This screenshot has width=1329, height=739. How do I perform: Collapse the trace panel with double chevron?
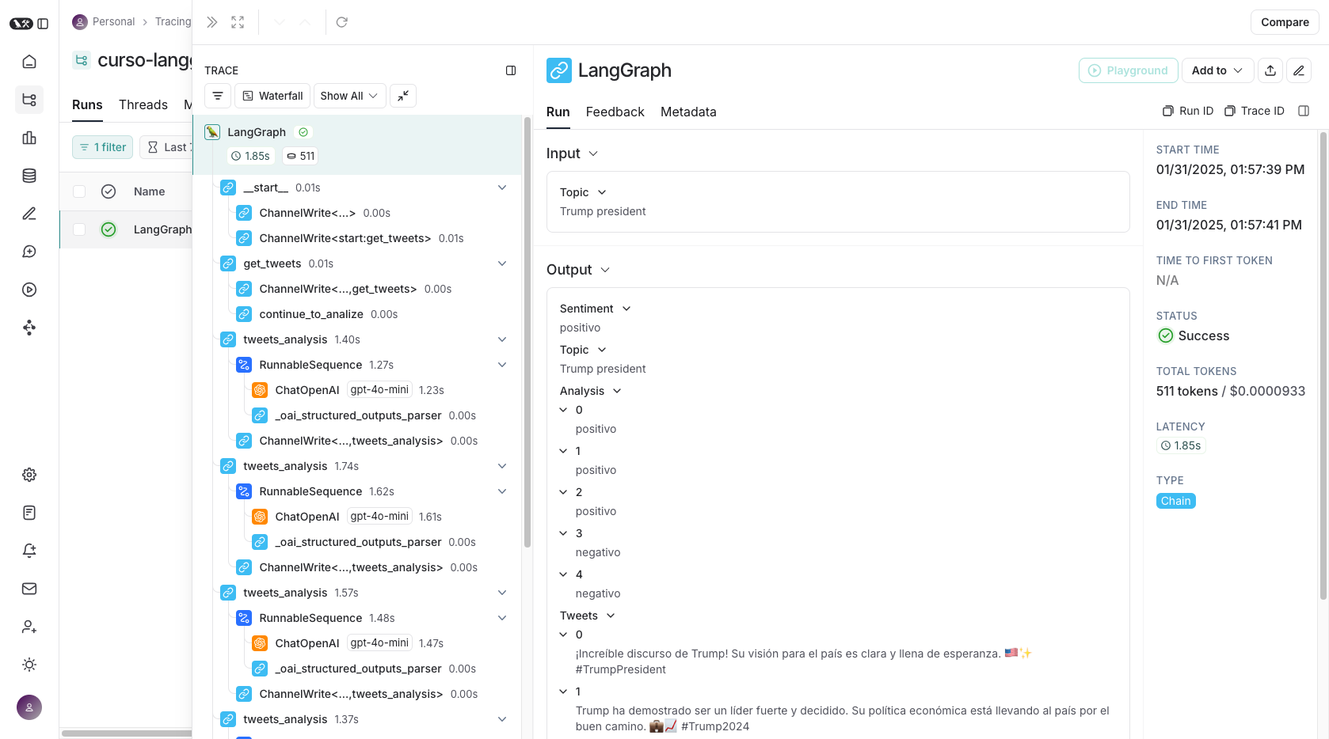tap(211, 22)
